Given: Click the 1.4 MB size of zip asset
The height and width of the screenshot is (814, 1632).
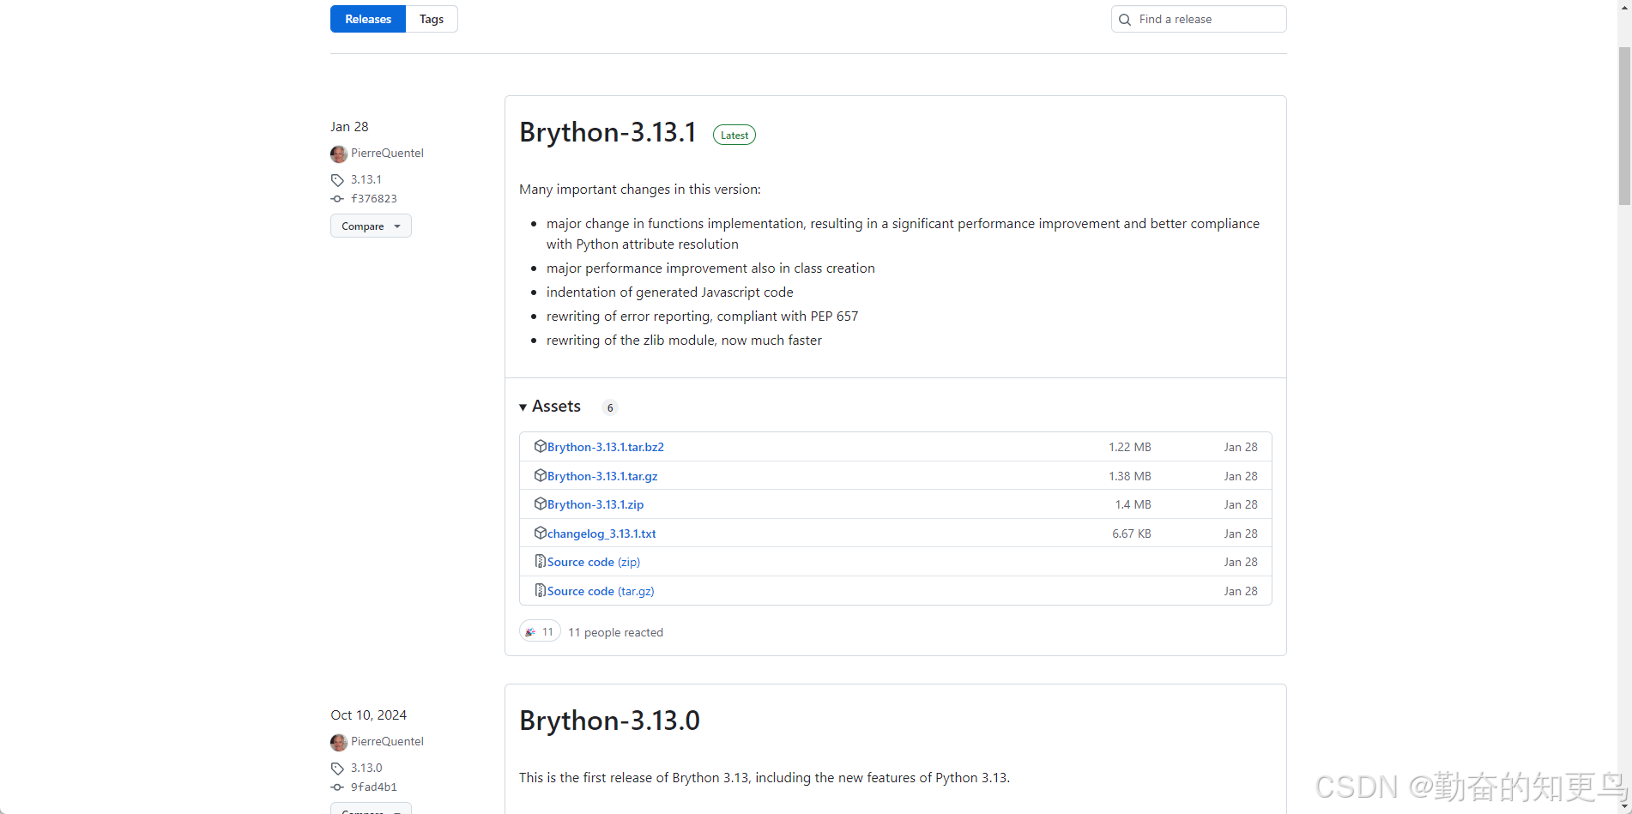Looking at the screenshot, I should coord(1133,504).
